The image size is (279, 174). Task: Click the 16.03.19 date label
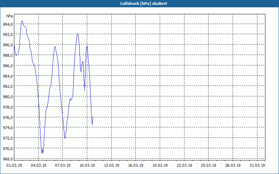(x=136, y=166)
